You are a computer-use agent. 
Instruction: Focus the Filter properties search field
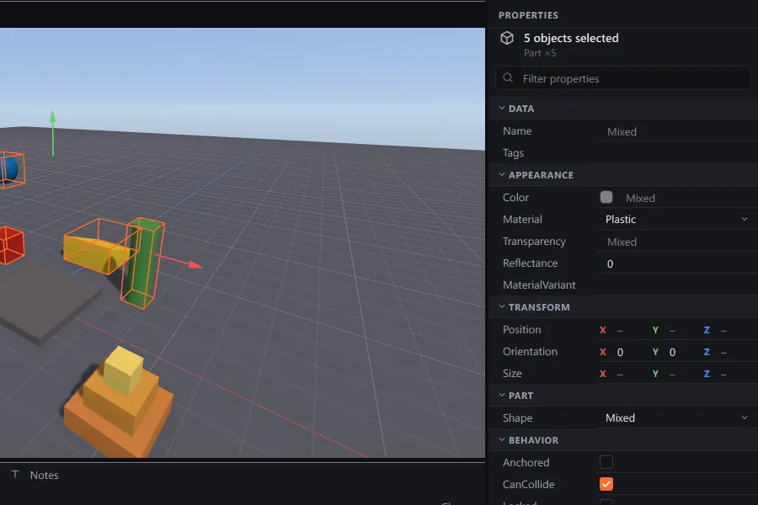[623, 77]
